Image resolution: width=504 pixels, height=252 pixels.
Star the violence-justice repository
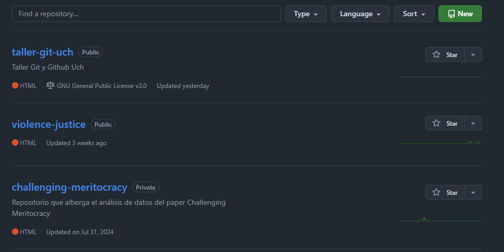(x=445, y=123)
